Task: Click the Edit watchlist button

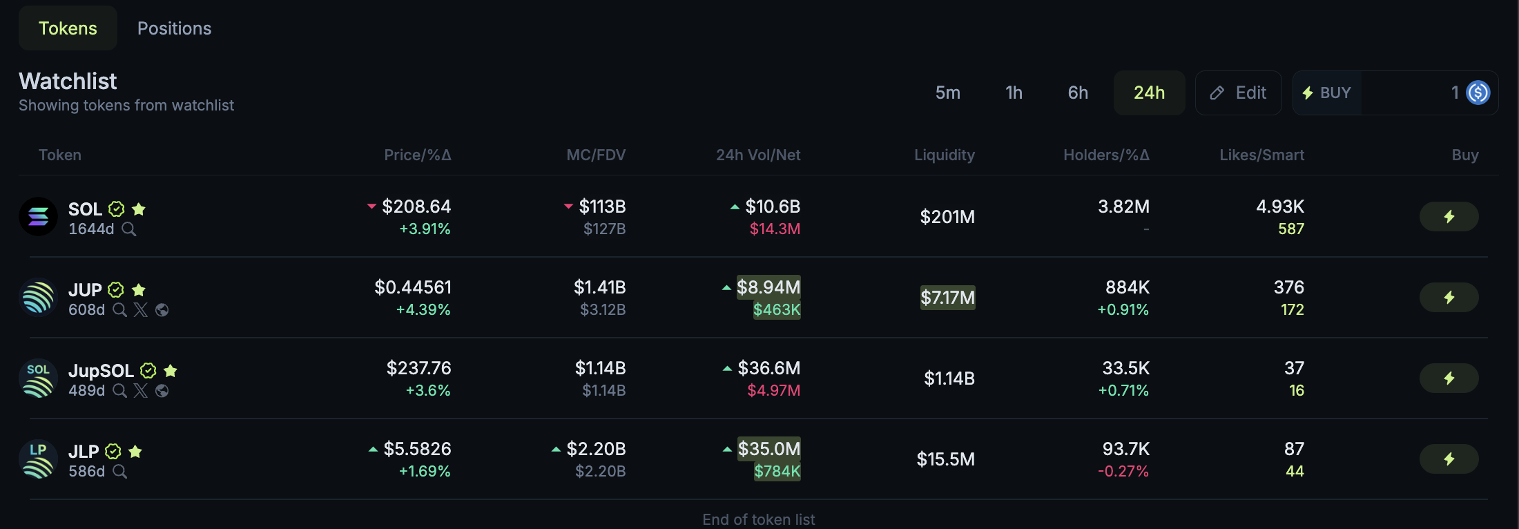Action: point(1239,93)
